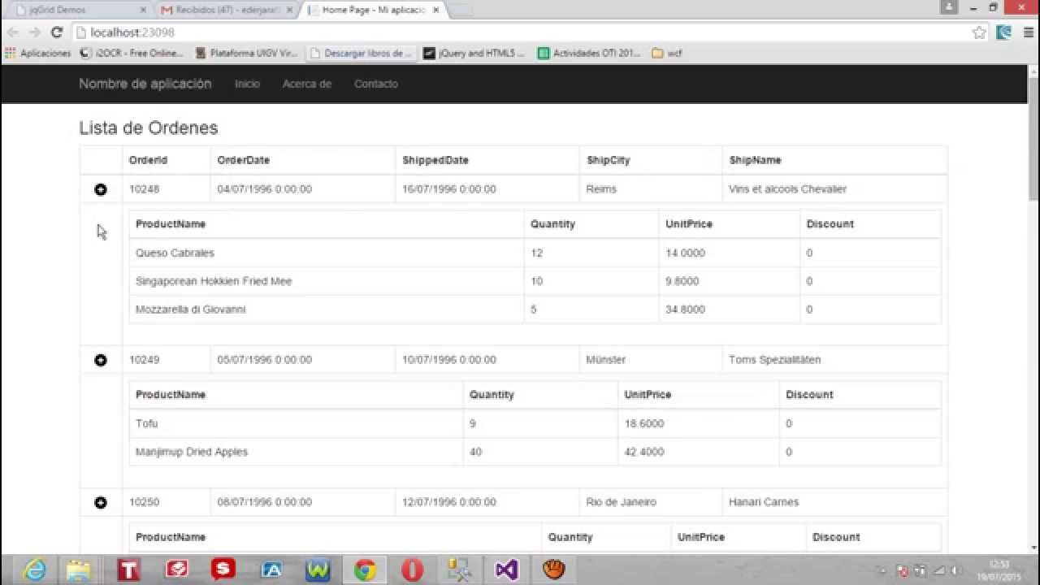1040x585 pixels.
Task: Open Chrome user profile button
Action: click(x=949, y=7)
